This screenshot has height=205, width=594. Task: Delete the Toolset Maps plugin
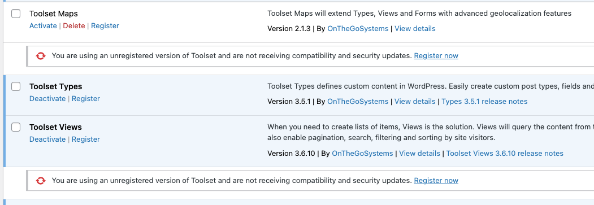74,26
